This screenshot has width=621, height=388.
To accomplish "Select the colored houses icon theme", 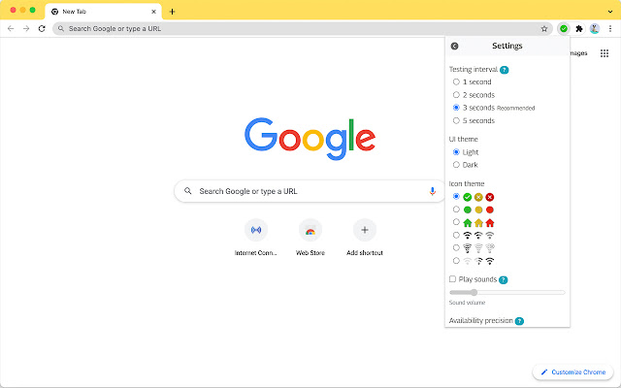I will click(x=456, y=222).
